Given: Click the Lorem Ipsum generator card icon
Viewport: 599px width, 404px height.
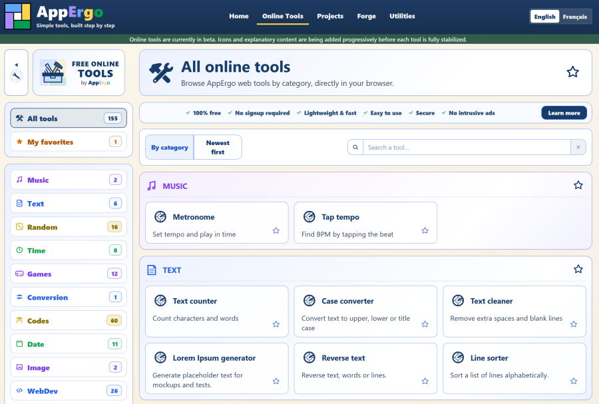Looking at the screenshot, I should 160,357.
